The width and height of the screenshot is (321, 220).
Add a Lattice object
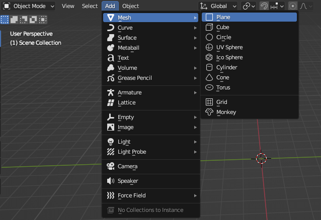[x=126, y=102]
